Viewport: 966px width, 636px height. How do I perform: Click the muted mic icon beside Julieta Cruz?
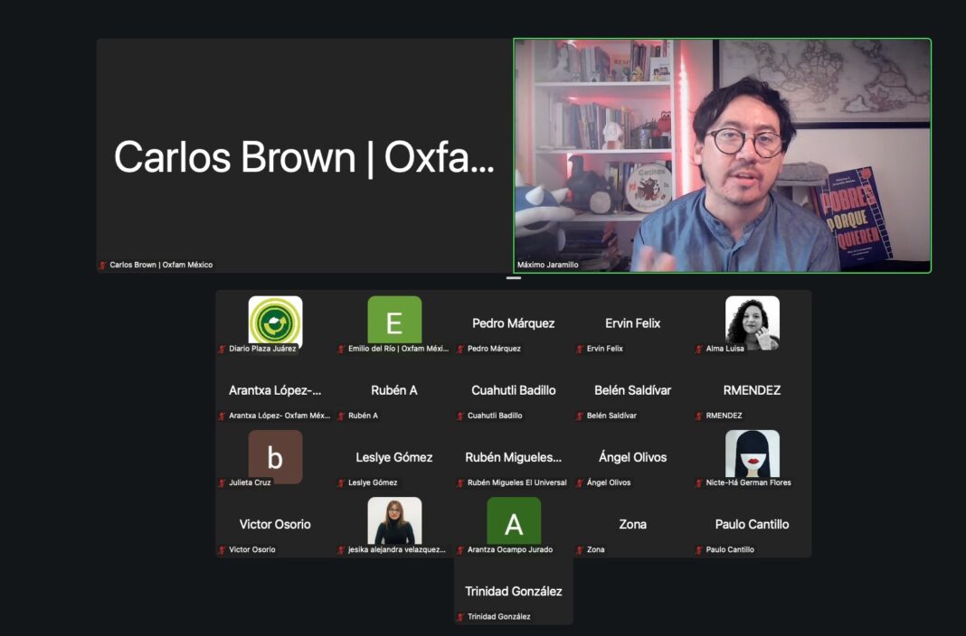[x=222, y=482]
